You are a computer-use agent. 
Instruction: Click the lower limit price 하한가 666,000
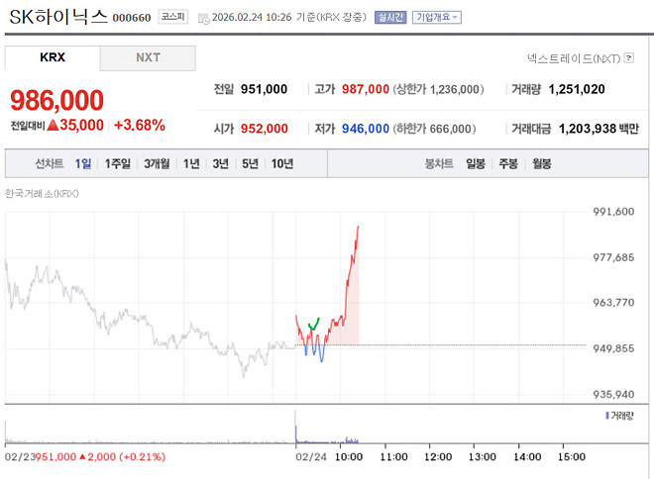pyautogui.click(x=435, y=129)
